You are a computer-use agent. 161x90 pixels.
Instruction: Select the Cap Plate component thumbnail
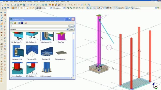coord(61,36)
